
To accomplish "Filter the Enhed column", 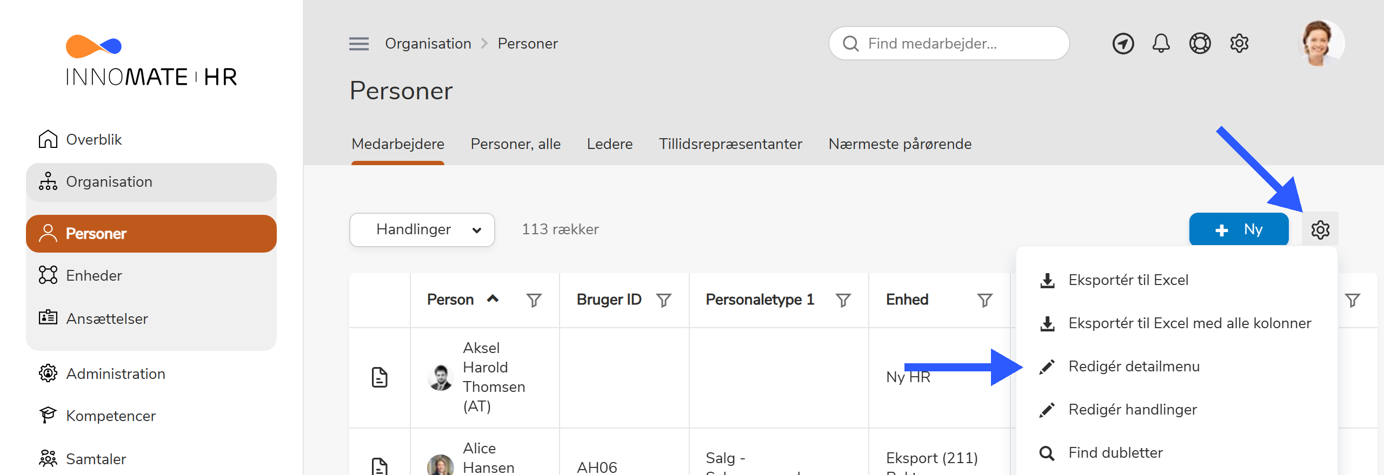I will point(985,300).
